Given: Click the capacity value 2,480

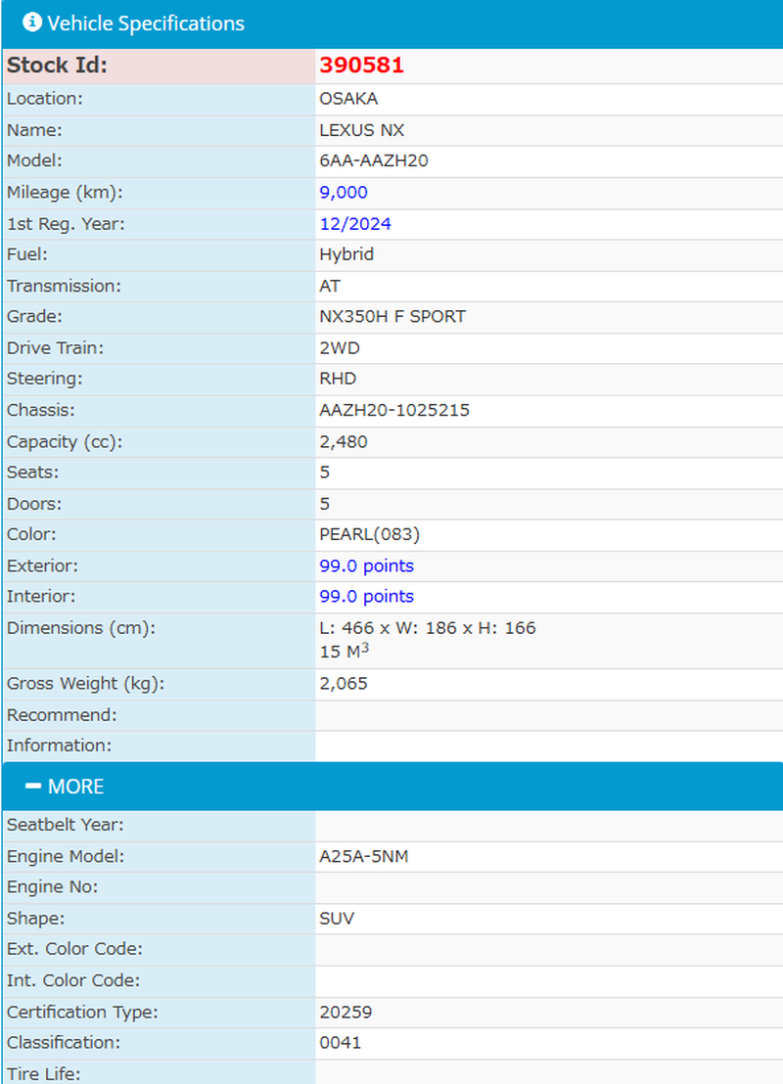Looking at the screenshot, I should tap(344, 442).
